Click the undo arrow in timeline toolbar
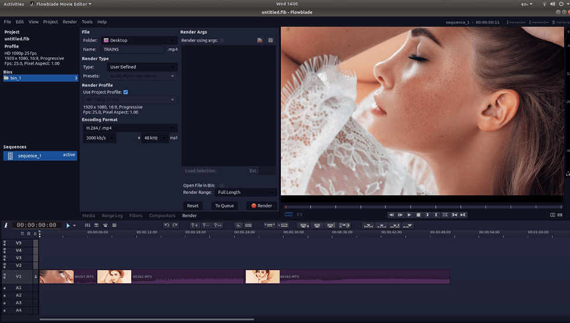The height and width of the screenshot is (323, 570). (166, 226)
